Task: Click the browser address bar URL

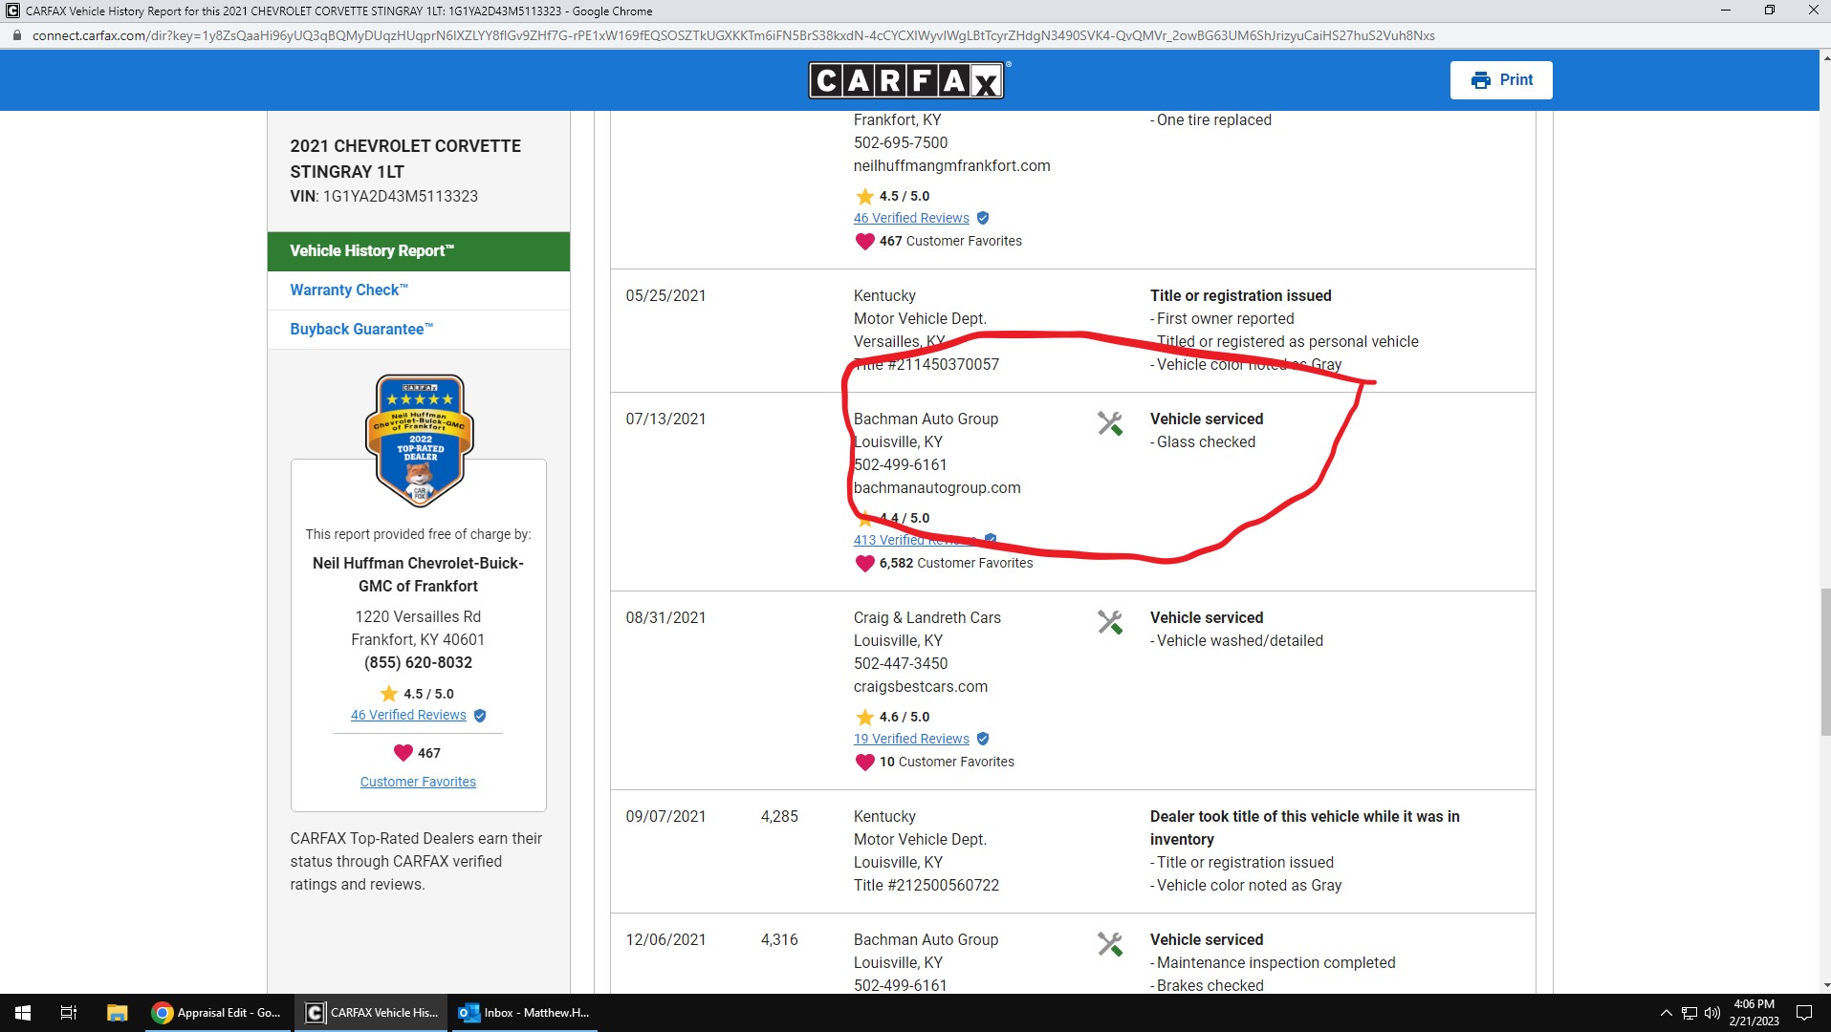Action: click(733, 35)
